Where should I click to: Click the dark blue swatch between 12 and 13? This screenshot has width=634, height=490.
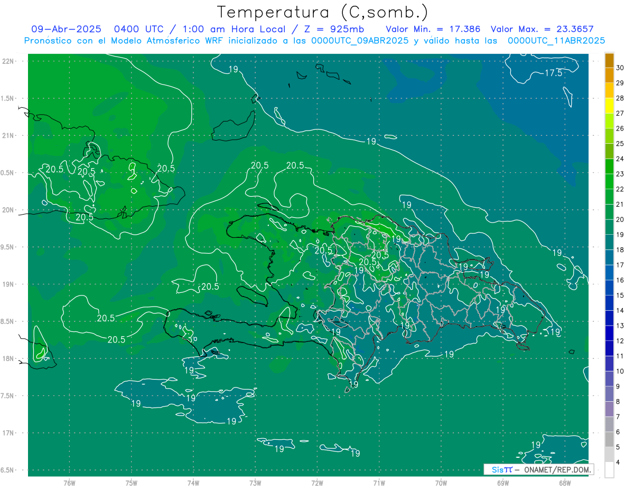point(609,334)
